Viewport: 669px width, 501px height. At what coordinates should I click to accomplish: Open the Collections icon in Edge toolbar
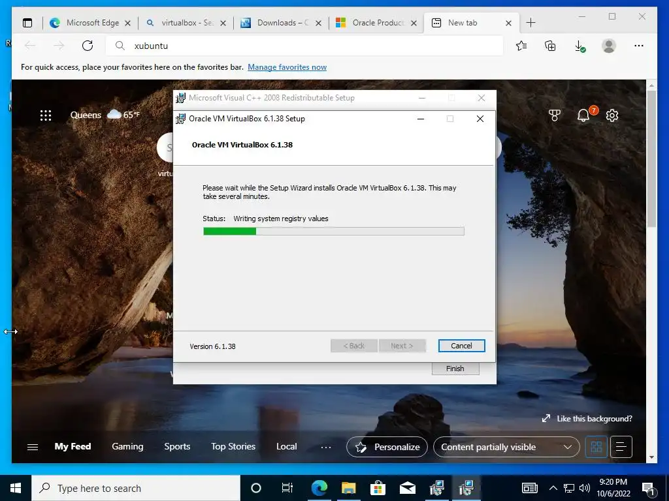(550, 46)
